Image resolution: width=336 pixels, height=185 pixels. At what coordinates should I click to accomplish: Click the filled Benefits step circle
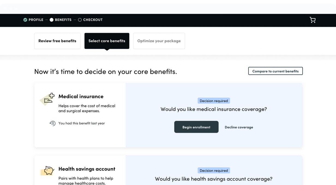tap(52, 20)
